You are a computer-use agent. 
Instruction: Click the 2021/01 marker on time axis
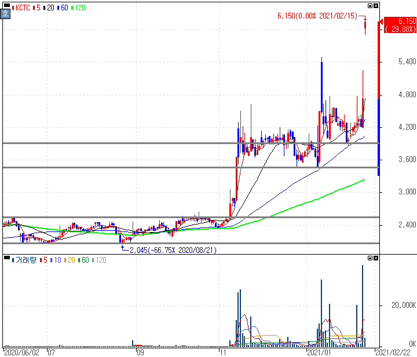pos(319,352)
